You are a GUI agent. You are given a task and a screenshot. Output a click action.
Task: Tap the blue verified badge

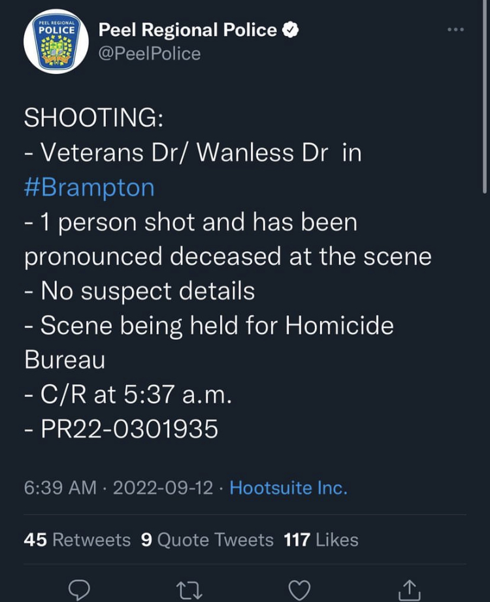point(291,30)
